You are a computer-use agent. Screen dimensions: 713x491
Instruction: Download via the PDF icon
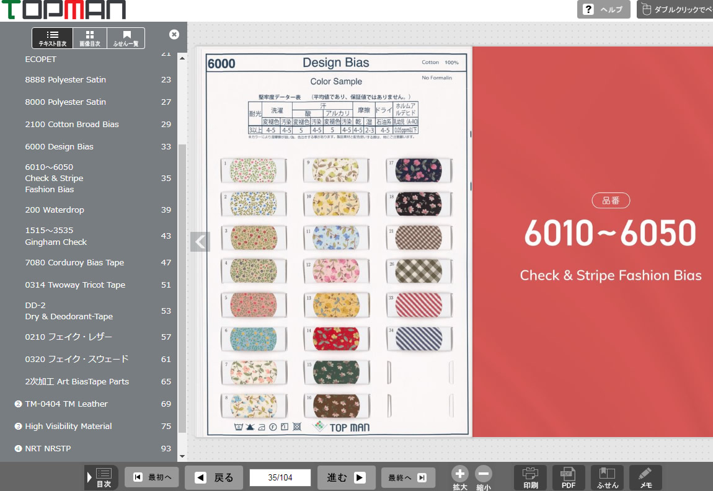coord(569,477)
